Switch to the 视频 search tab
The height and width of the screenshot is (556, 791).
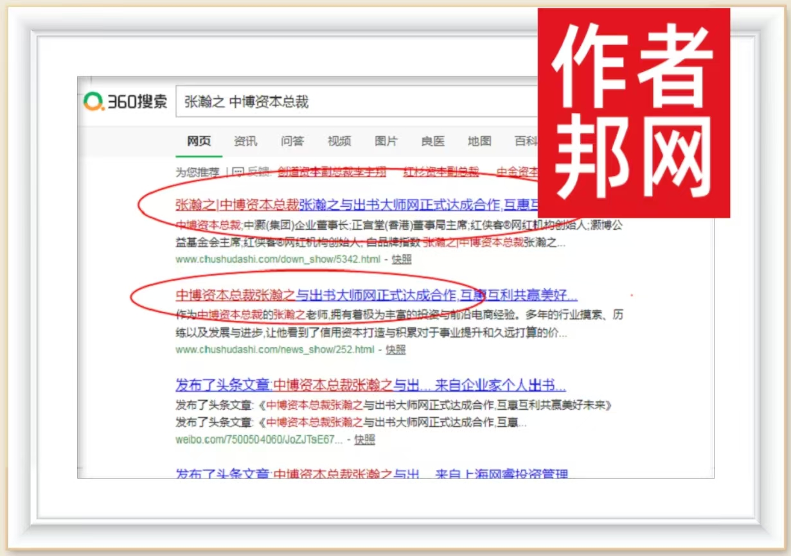click(x=339, y=141)
